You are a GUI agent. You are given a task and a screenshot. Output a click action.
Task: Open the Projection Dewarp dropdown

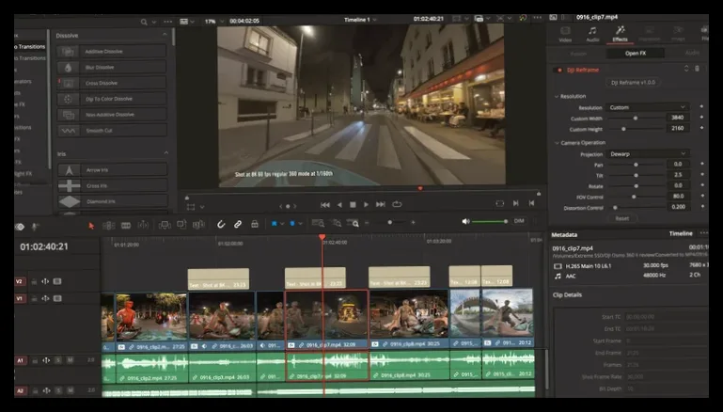tap(648, 153)
